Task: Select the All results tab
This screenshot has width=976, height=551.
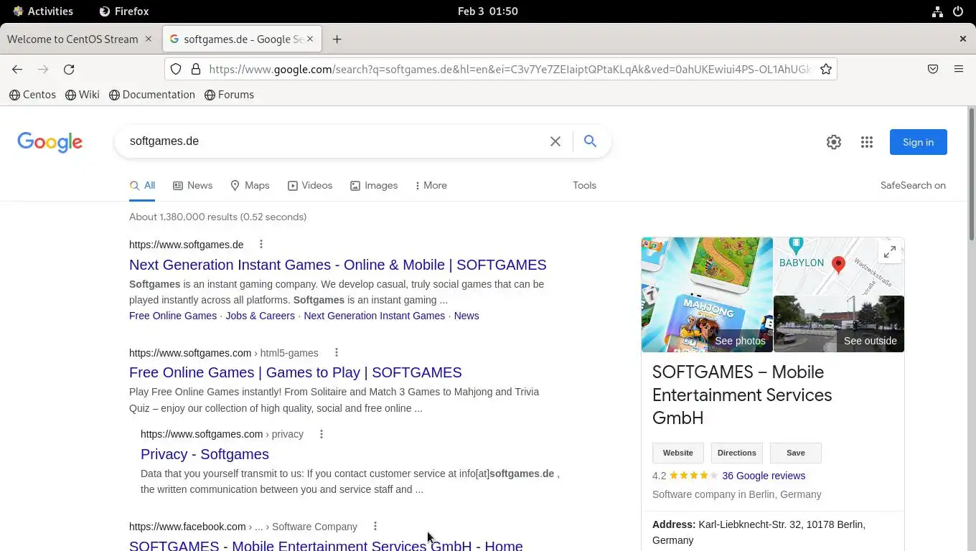Action: (x=143, y=186)
